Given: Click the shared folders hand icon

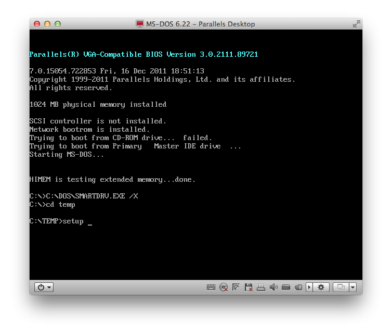Looking at the screenshot, I should [x=298, y=287].
